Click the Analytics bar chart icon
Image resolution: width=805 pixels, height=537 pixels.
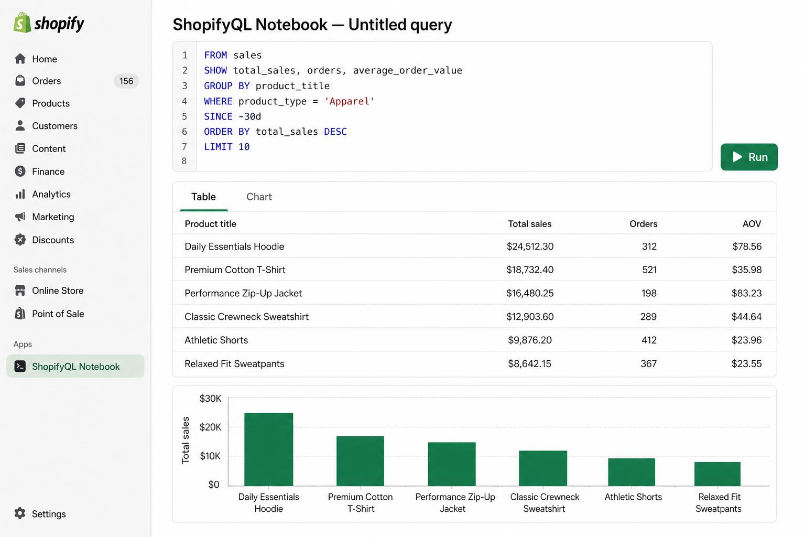tap(20, 194)
